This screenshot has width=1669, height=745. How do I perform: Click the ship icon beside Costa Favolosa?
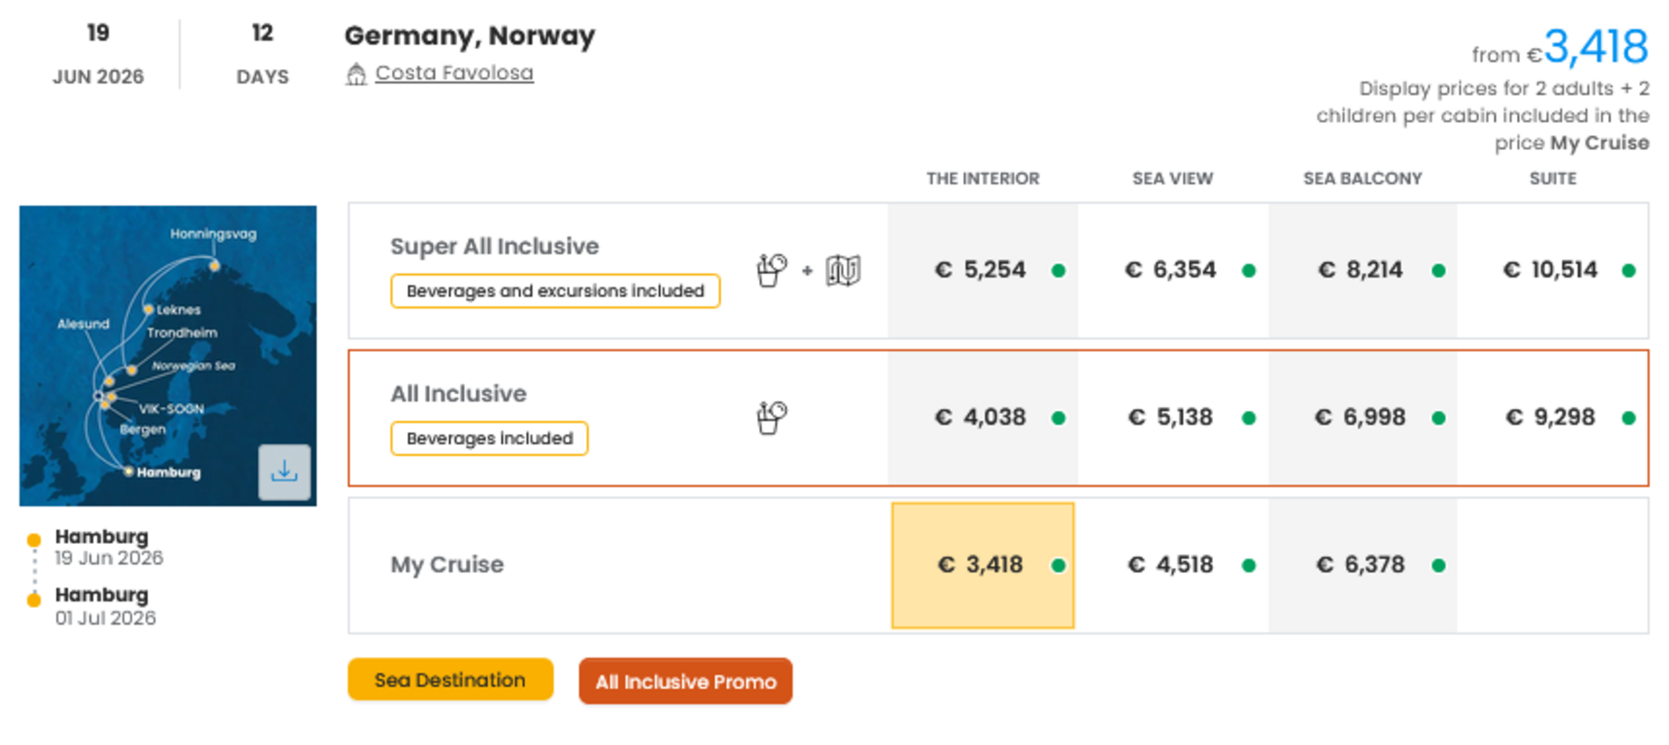tap(356, 74)
